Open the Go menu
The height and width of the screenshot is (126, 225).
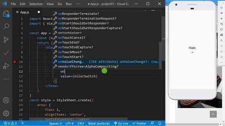(x=60, y=4)
